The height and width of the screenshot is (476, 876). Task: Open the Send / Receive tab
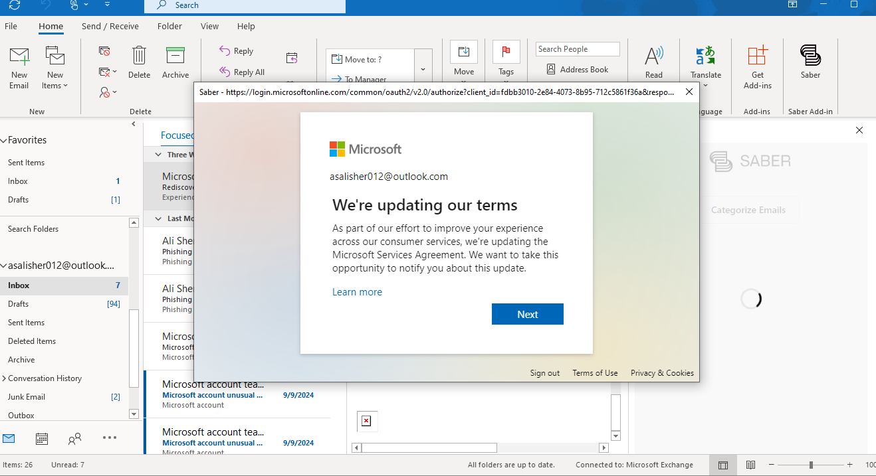[x=110, y=26]
